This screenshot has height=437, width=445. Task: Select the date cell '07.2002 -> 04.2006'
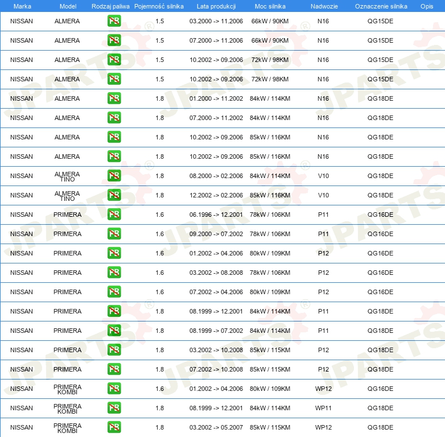click(216, 292)
